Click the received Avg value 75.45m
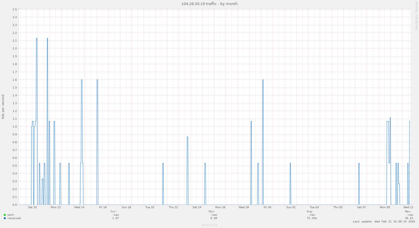Screen dimensions: 419x228 (312, 218)
